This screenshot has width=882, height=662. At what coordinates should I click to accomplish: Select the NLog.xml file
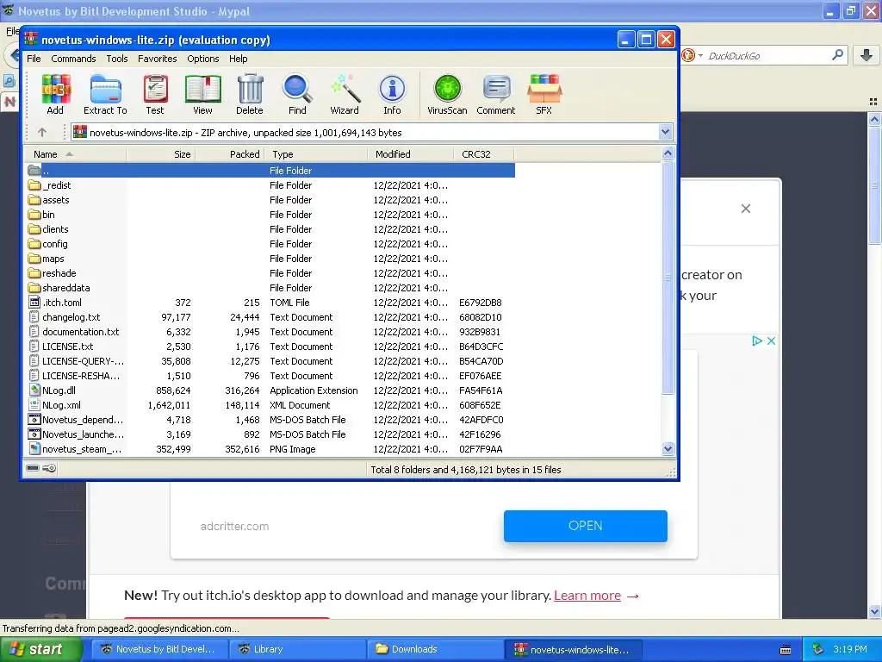tap(55, 405)
